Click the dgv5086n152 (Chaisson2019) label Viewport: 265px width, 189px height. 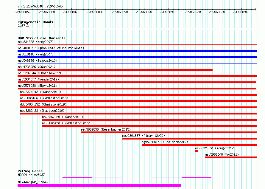[165, 142]
